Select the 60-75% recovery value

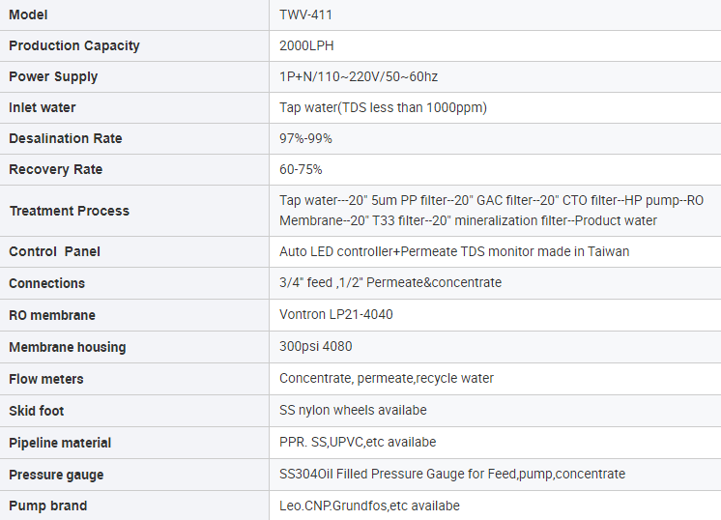301,169
